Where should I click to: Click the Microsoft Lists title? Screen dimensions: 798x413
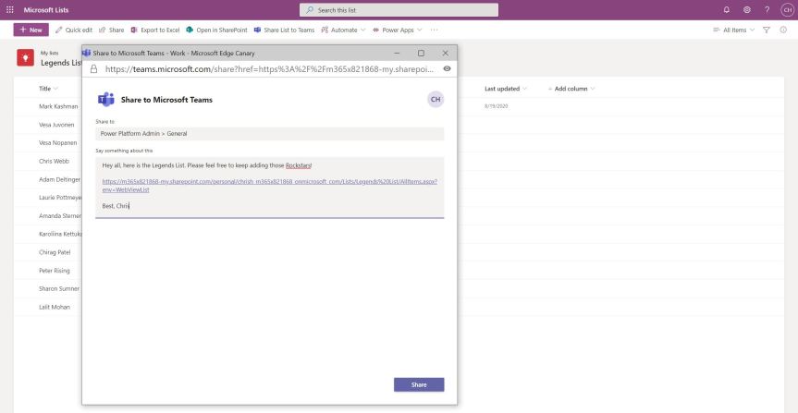tap(46, 9)
